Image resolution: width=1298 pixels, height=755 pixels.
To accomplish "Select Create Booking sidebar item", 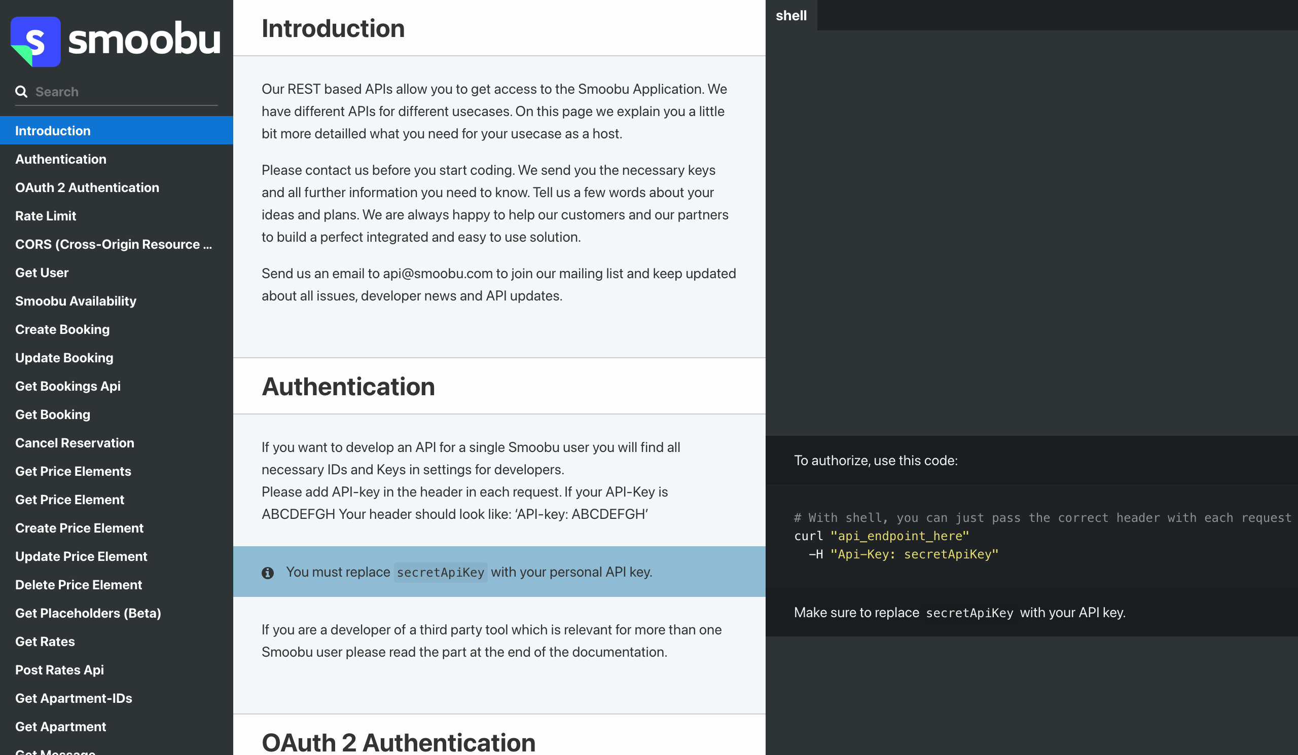I will pyautogui.click(x=117, y=329).
